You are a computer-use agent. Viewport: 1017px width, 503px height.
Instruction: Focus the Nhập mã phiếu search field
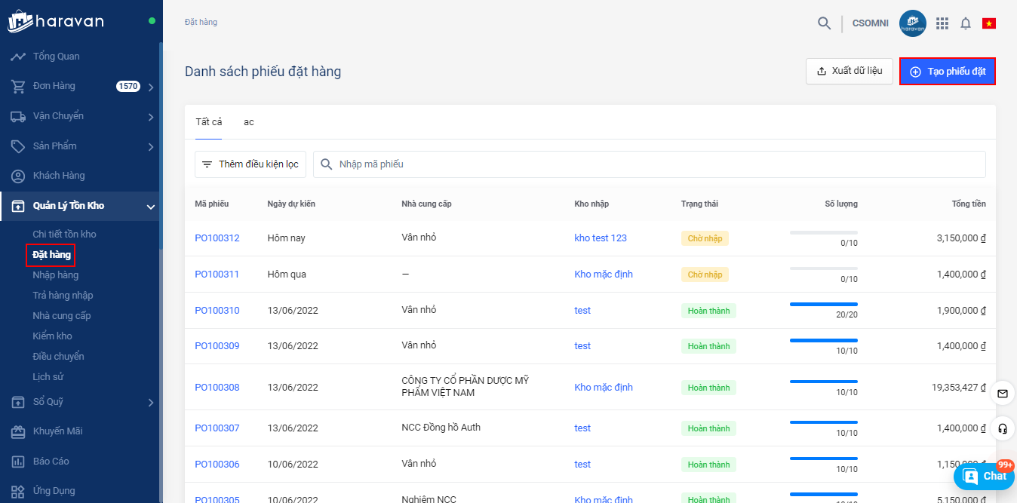[x=649, y=164]
